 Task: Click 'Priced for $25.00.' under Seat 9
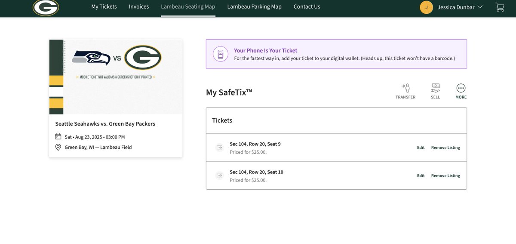248,152
